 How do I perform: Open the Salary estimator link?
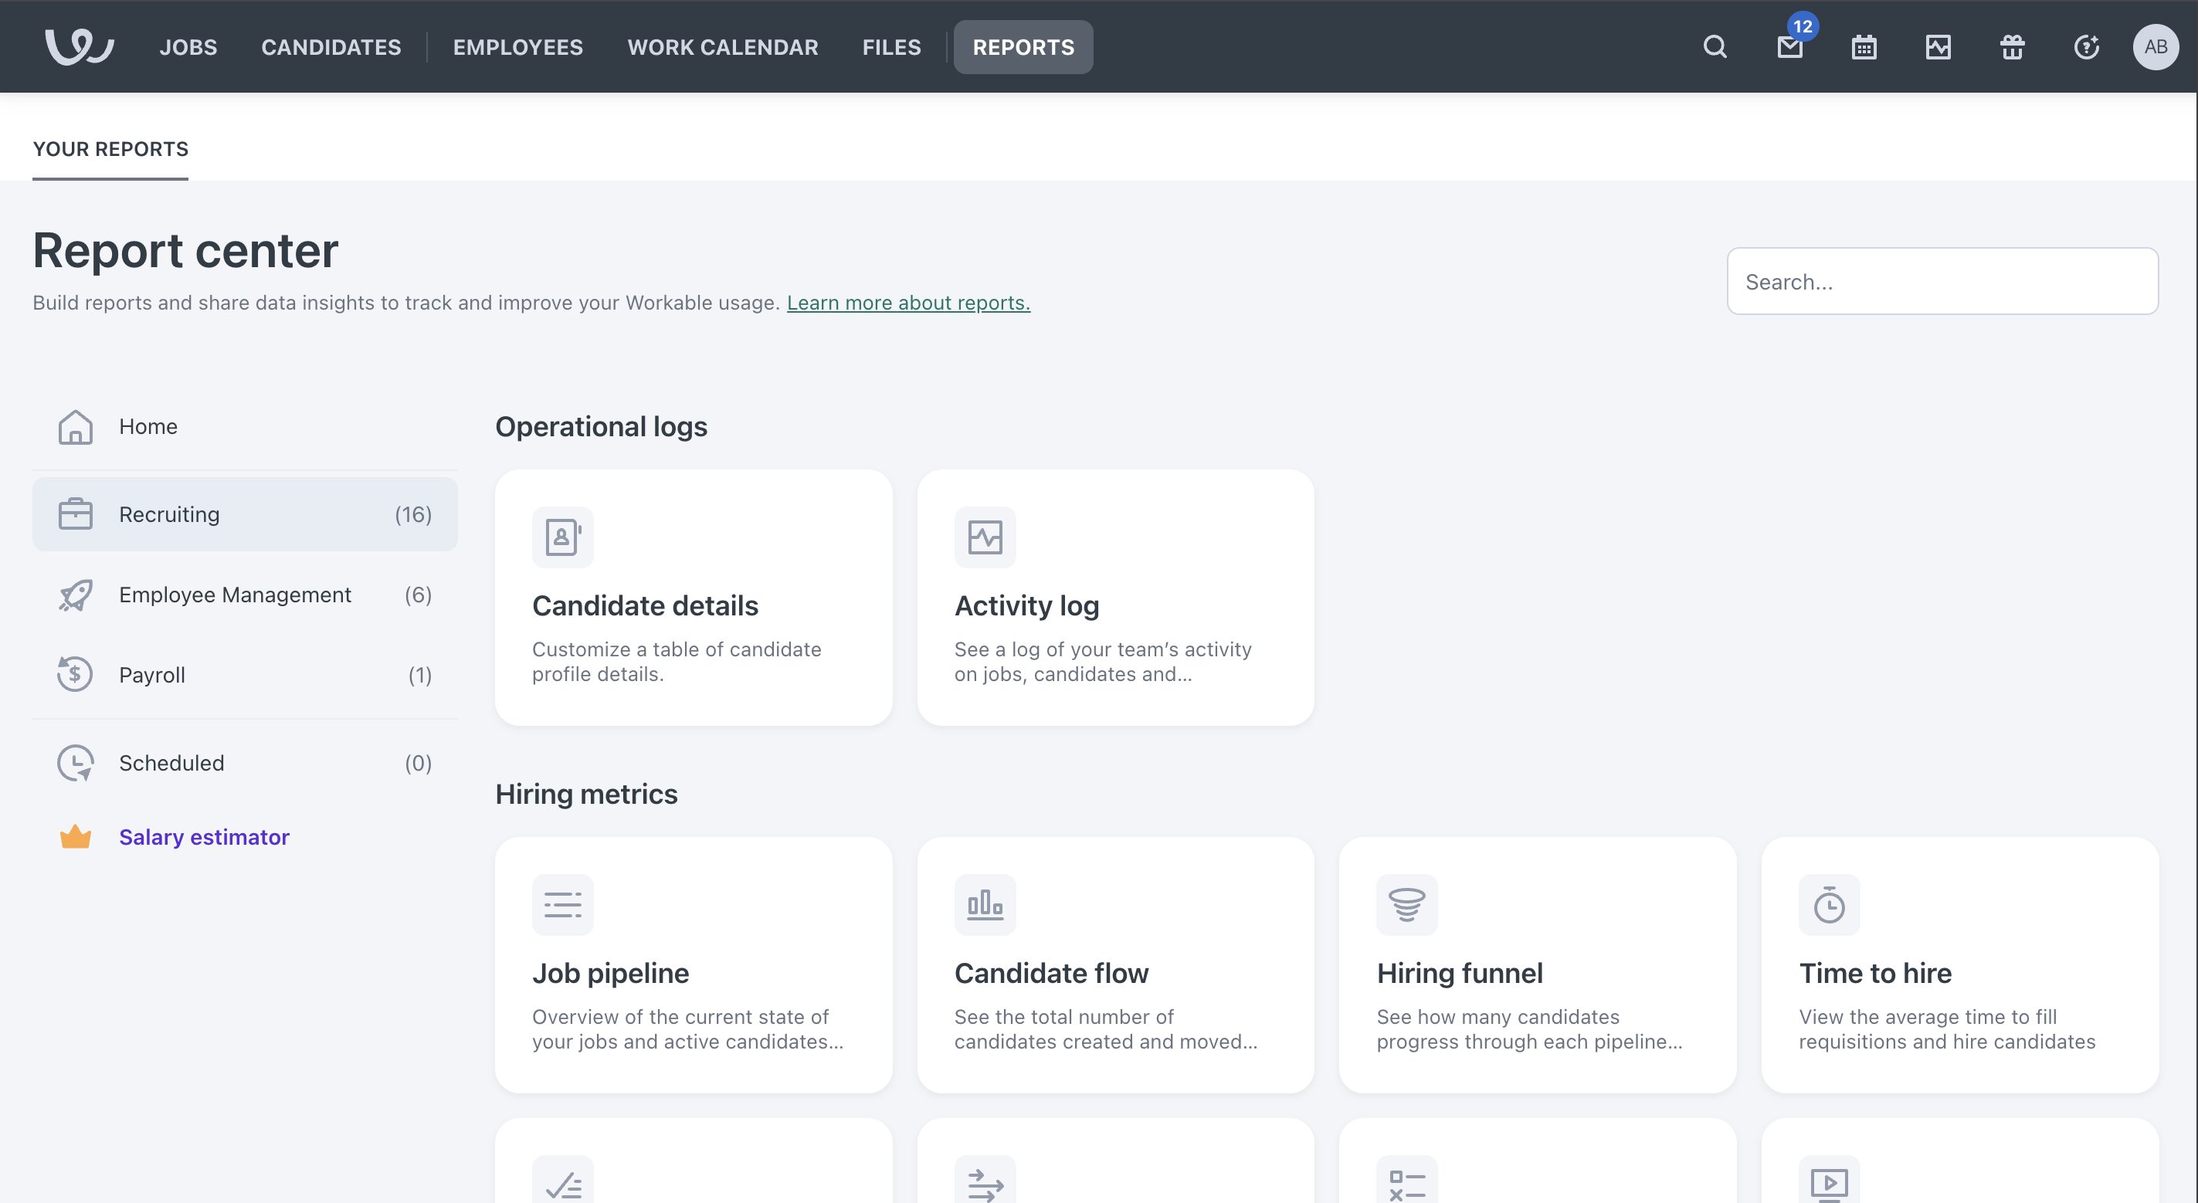pyautogui.click(x=204, y=837)
